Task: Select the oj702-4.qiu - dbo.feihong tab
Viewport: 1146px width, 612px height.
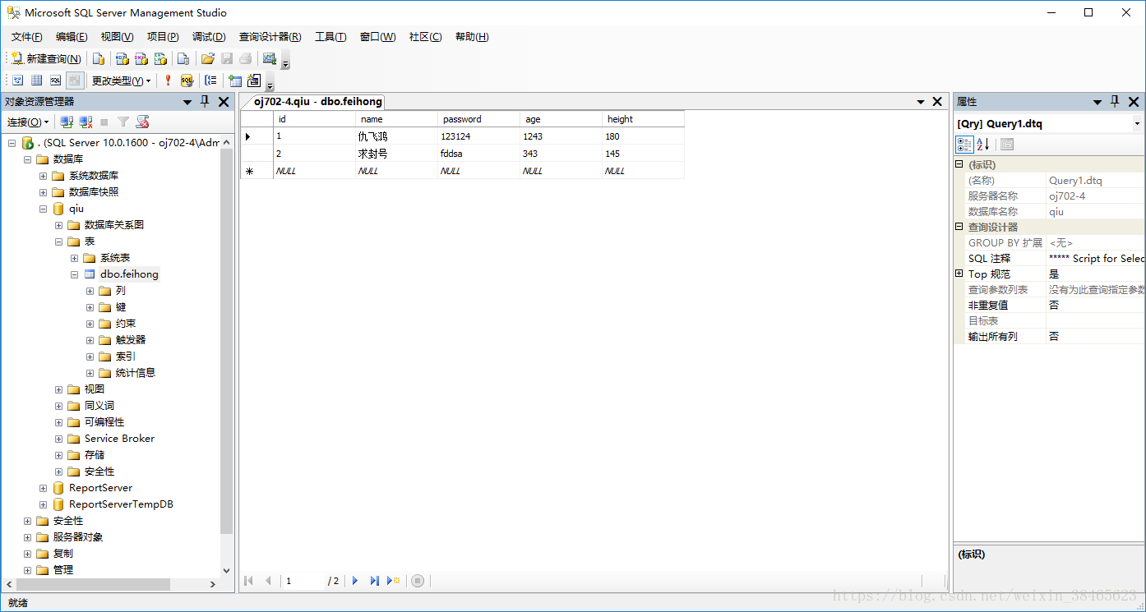Action: coord(317,102)
